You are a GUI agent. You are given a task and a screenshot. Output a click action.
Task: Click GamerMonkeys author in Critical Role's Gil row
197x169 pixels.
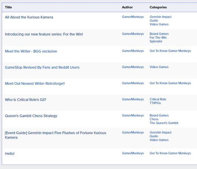coord(133,99)
